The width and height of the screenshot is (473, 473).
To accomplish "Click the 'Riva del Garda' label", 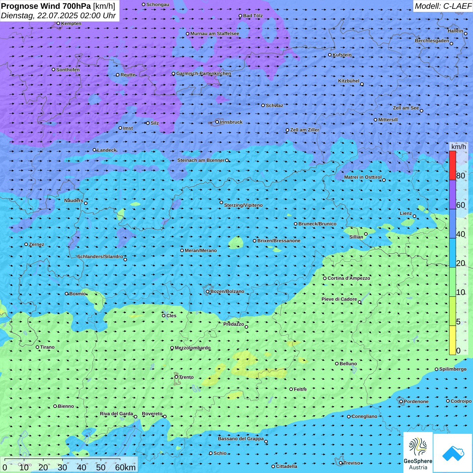I will (x=117, y=414).
